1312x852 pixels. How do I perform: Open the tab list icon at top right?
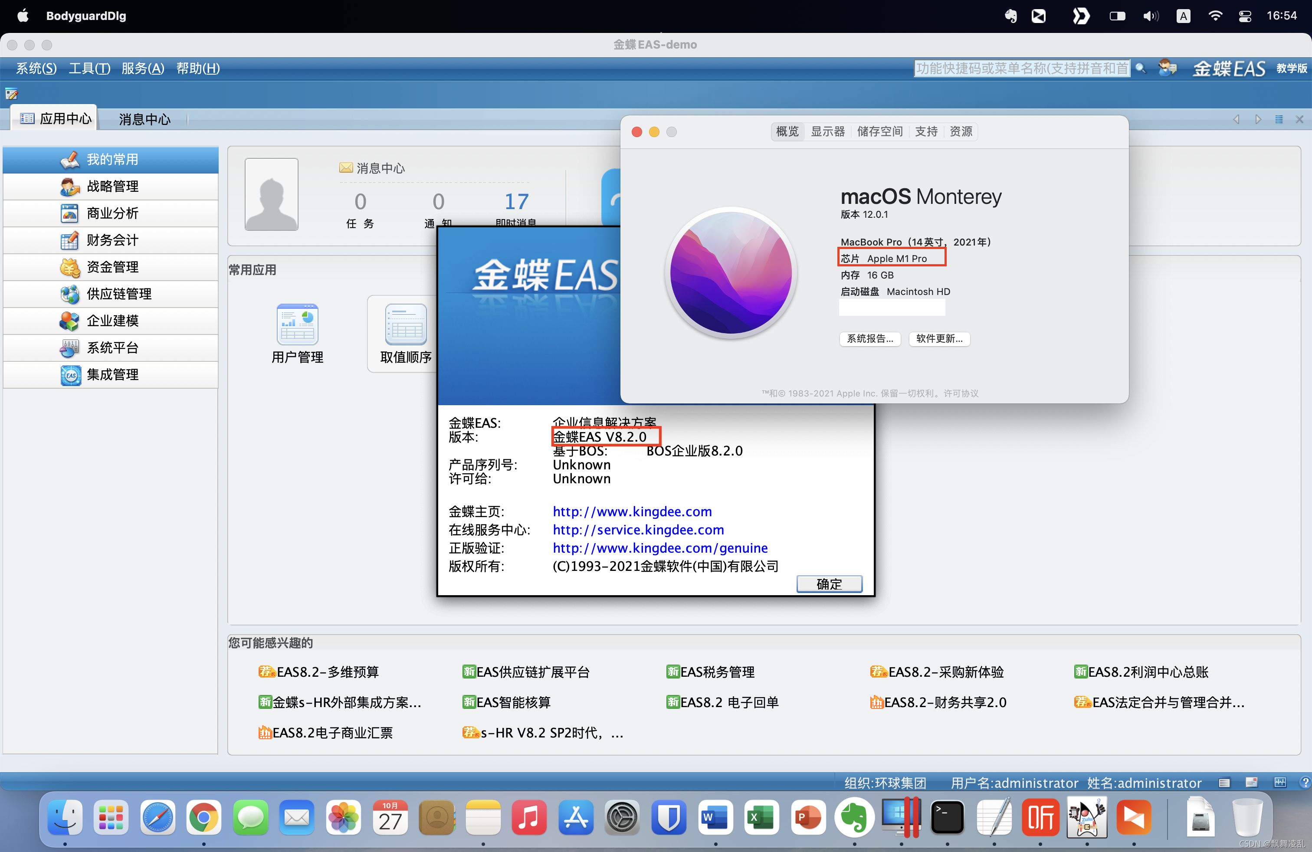1279,119
